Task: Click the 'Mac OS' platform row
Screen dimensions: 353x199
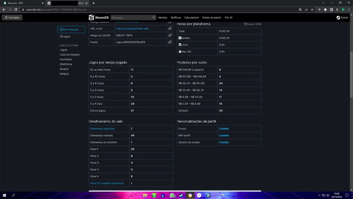Action: pyautogui.click(x=219, y=52)
